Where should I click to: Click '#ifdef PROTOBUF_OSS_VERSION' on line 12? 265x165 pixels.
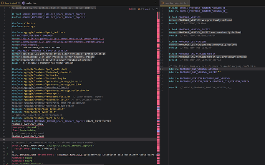point(187,41)
